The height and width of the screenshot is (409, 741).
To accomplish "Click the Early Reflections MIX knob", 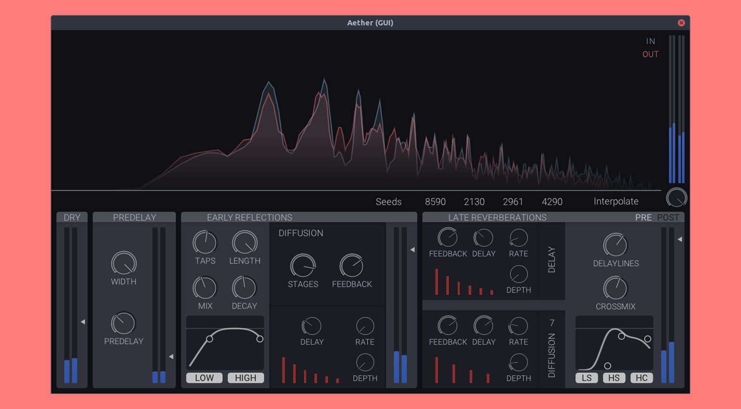I will point(205,288).
